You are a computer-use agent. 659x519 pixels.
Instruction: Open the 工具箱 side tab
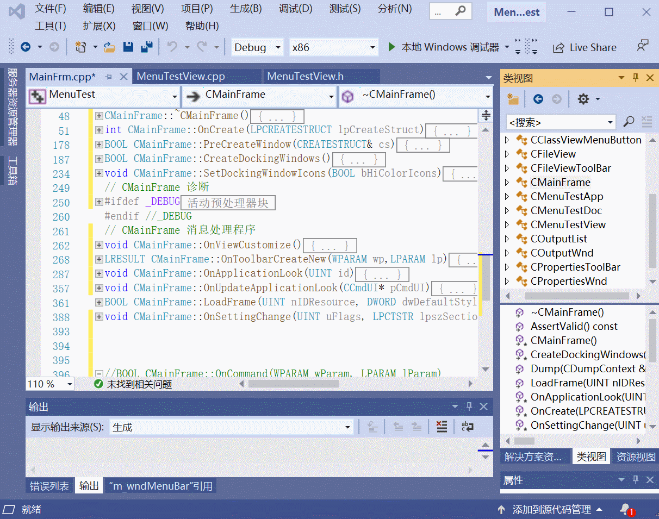(13, 171)
